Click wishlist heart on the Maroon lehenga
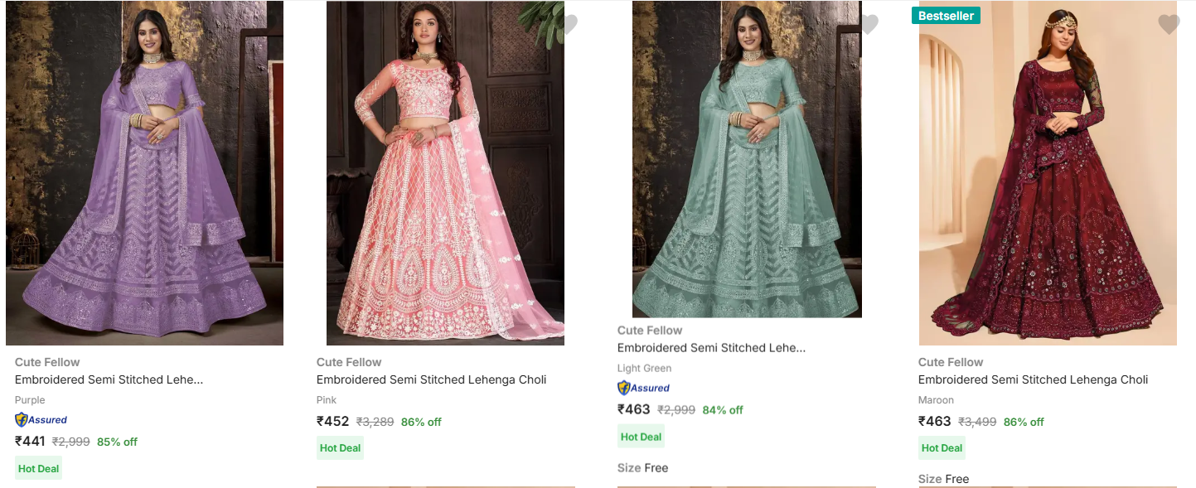 [x=1168, y=25]
